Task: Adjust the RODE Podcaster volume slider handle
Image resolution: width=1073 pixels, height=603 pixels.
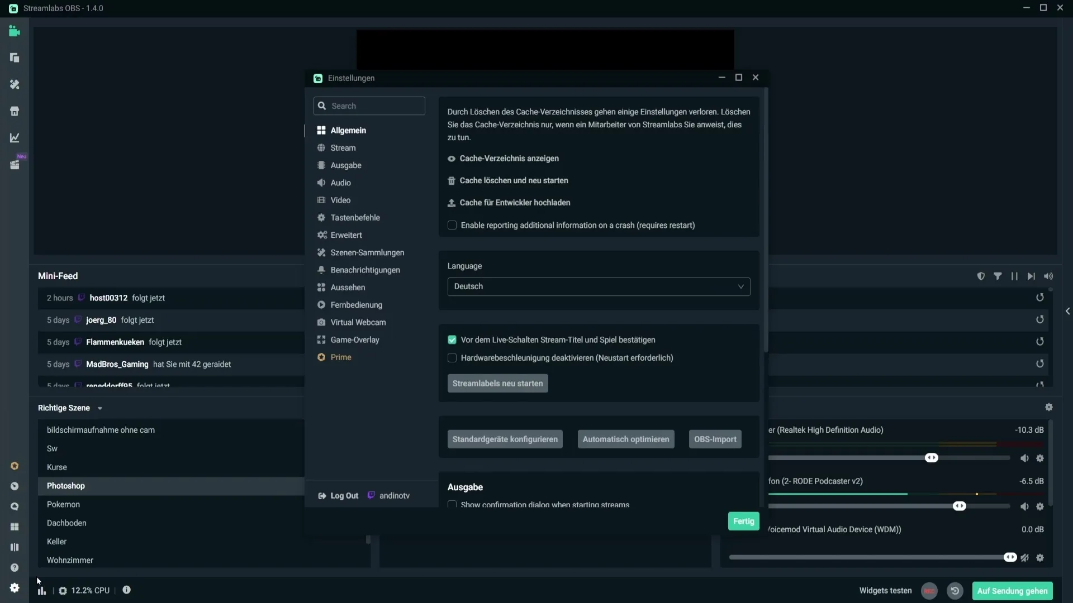Action: click(959, 506)
